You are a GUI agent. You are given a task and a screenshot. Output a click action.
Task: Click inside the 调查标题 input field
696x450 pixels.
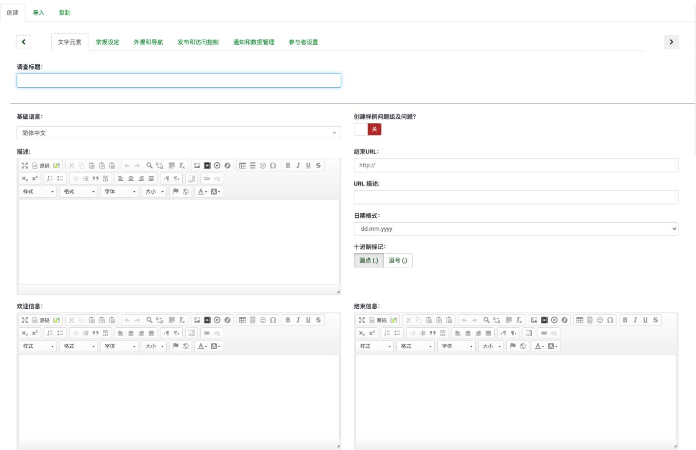pyautogui.click(x=178, y=80)
